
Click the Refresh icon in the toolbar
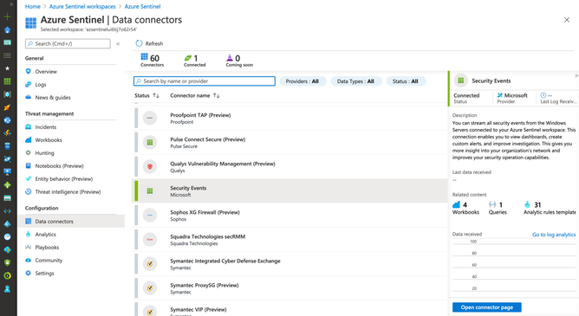pyautogui.click(x=139, y=43)
